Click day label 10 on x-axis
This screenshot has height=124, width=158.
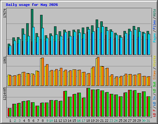(51, 121)
